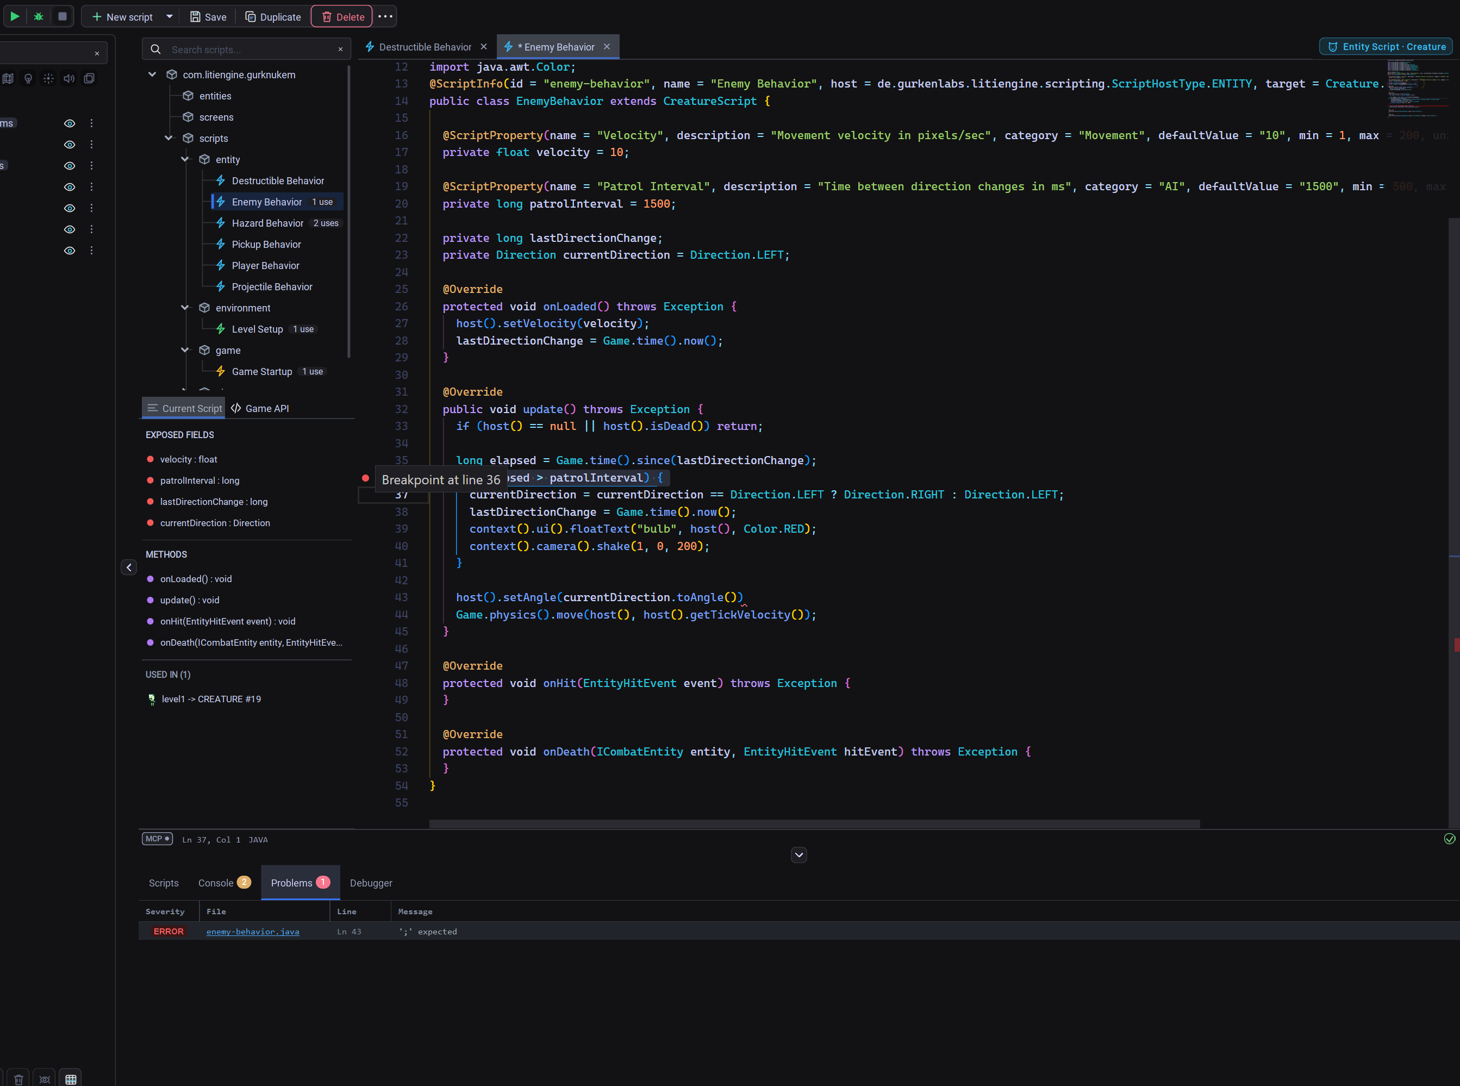
Task: Click the package icon next to entities
Action: point(188,96)
